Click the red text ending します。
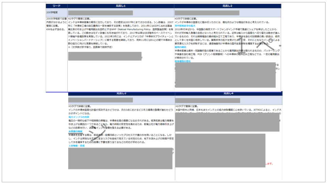The width and height of the screenshot is (327, 184). pos(269,164)
